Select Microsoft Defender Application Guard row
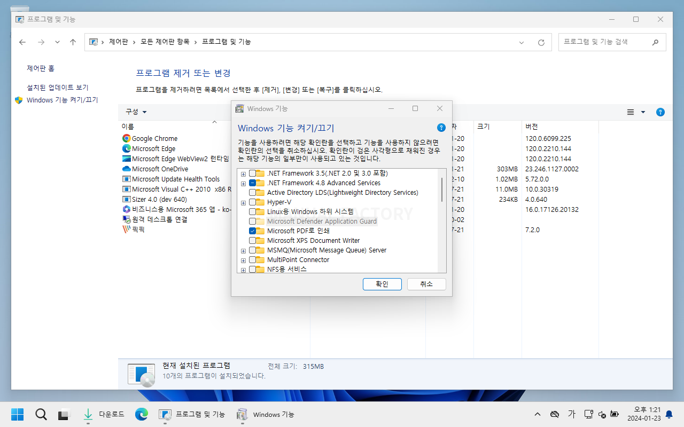Viewport: 684px width, 427px height. click(x=322, y=222)
